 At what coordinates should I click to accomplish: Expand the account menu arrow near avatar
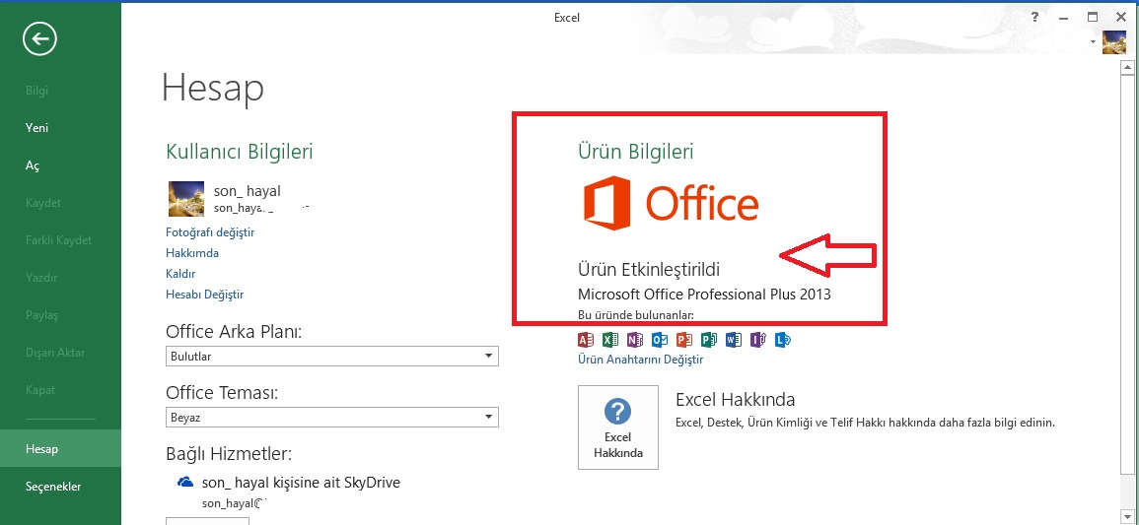[x=1094, y=42]
